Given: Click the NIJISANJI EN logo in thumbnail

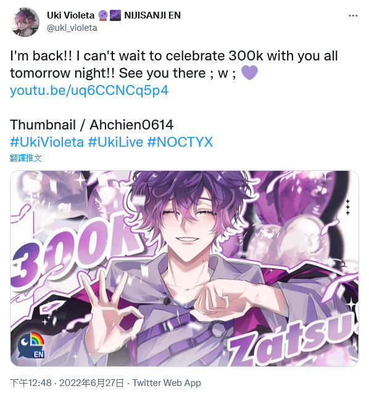Looking at the screenshot, I should coord(31,345).
